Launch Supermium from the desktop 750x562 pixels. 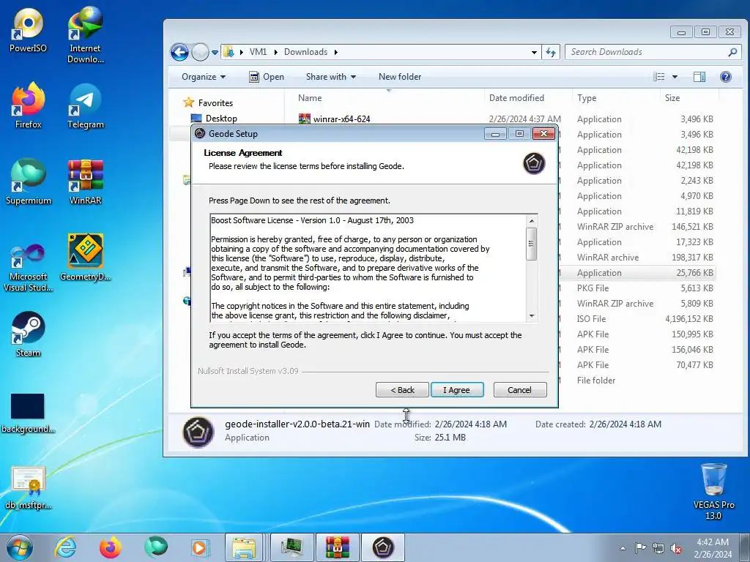(28, 181)
